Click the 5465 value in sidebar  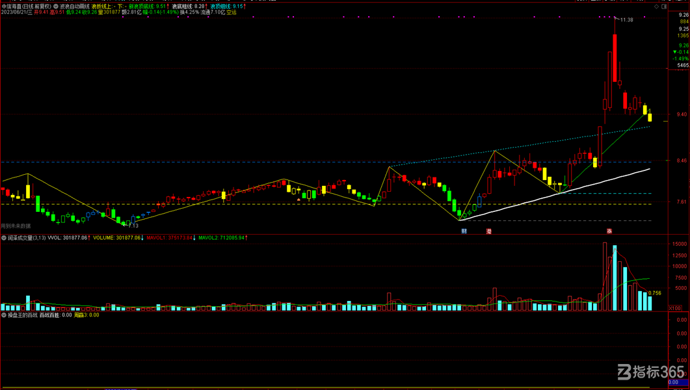click(x=683, y=65)
